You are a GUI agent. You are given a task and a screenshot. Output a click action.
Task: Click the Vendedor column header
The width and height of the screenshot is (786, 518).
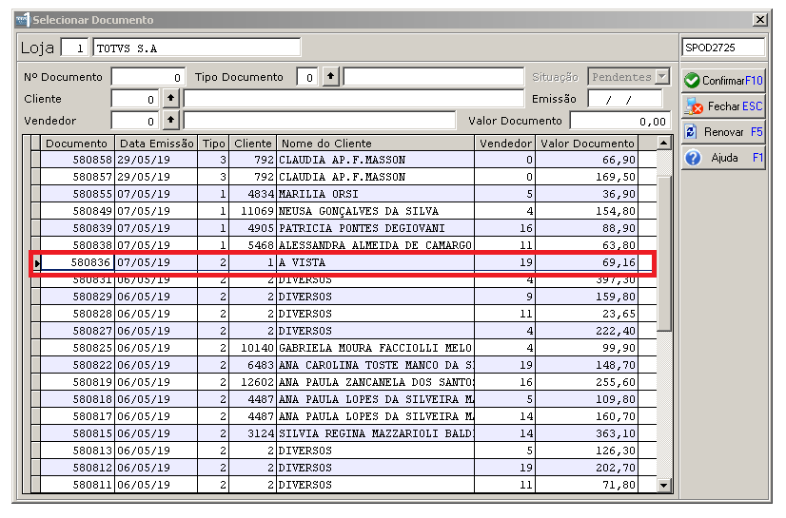[504, 144]
